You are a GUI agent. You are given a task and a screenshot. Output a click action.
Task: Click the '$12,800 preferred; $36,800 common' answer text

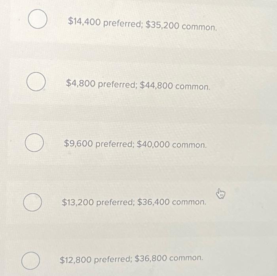(131, 259)
